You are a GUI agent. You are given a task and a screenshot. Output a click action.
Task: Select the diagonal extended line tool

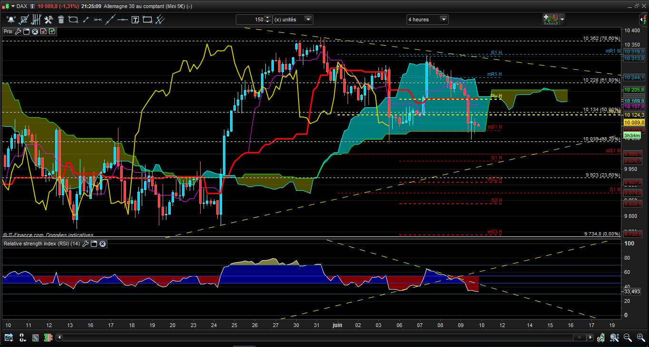coord(110,19)
